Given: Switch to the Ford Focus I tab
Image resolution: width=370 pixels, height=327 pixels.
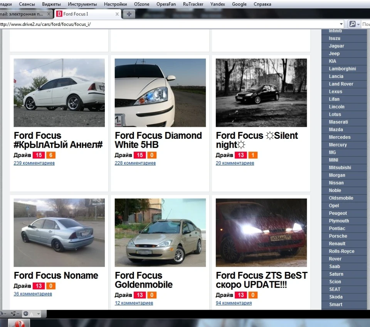Looking at the screenshot, I should [88, 14].
